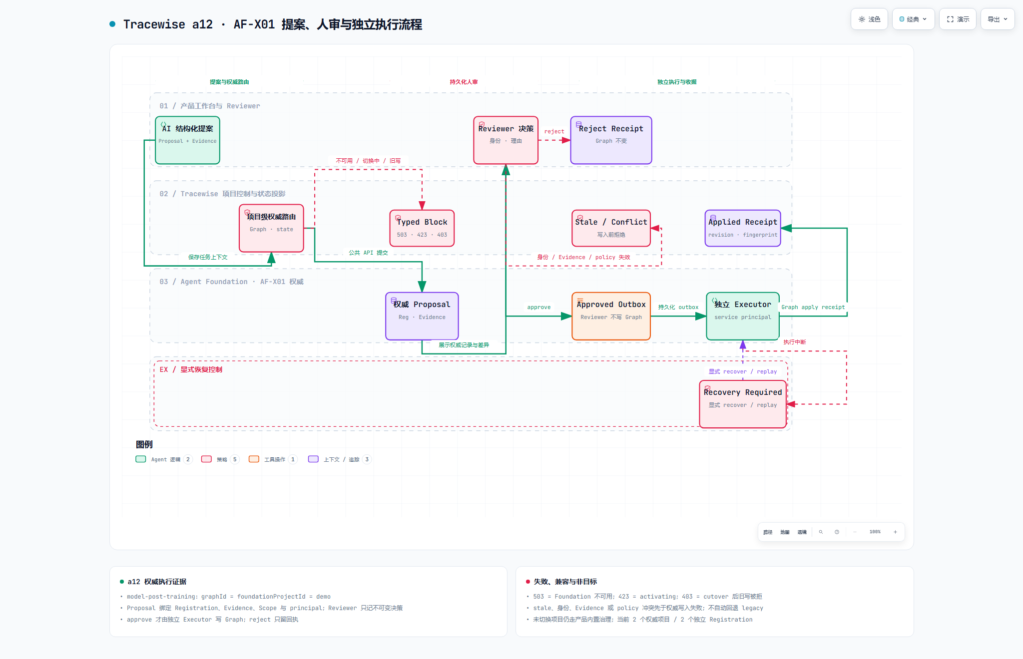Select the 透镜 tab in canvas toolbar
The height and width of the screenshot is (659, 1023).
pyautogui.click(x=802, y=532)
